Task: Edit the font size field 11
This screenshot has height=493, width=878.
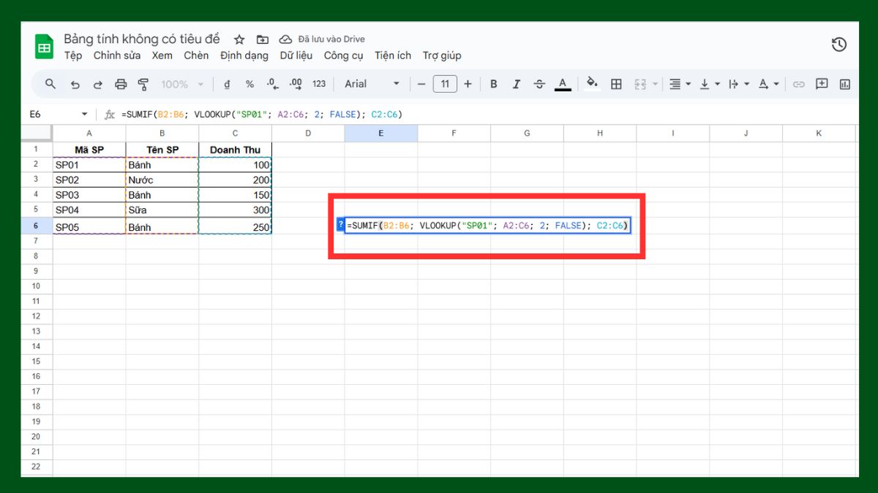Action: click(445, 84)
